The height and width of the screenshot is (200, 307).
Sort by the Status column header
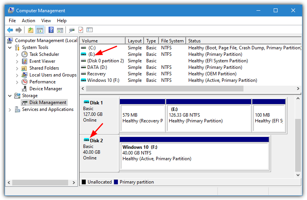243,41
